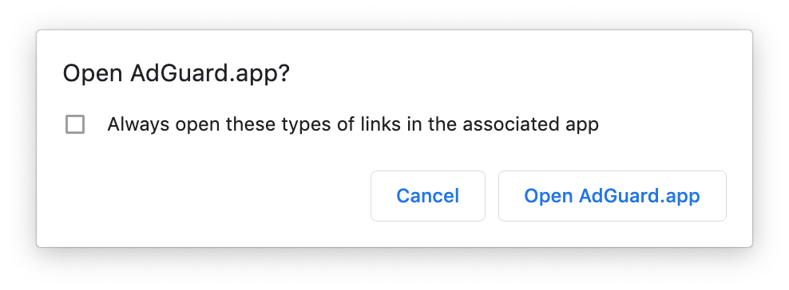Check the box beside 'Always open these types'
Viewport: 789px width, 290px height.
(75, 124)
